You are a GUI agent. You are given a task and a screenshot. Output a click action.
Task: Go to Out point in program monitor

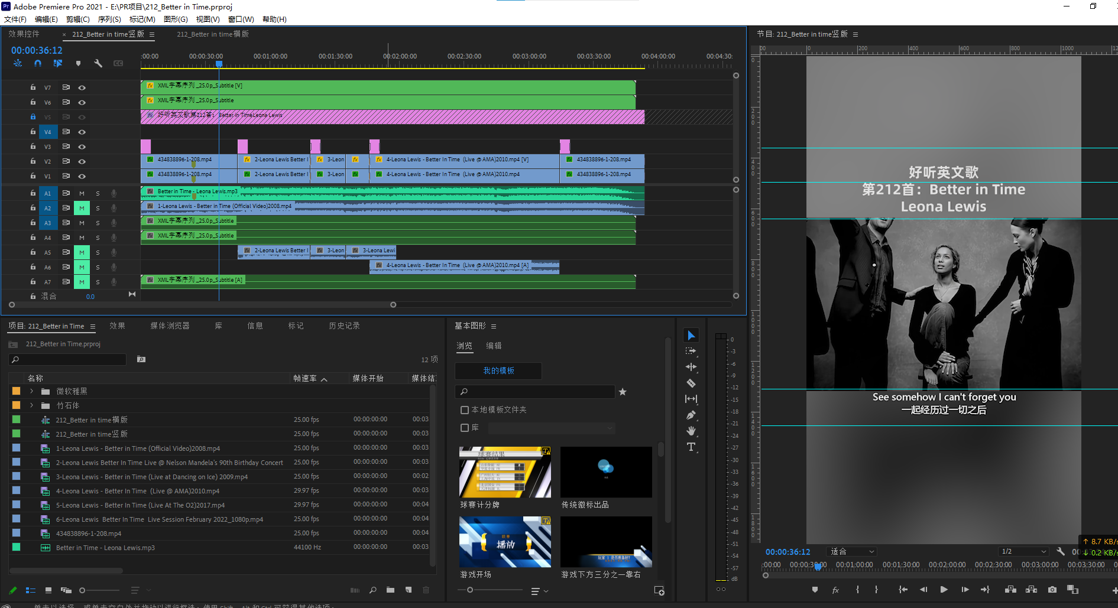(x=985, y=589)
